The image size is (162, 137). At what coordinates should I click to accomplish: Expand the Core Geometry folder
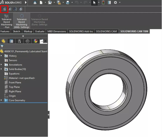click(x=2, y=100)
